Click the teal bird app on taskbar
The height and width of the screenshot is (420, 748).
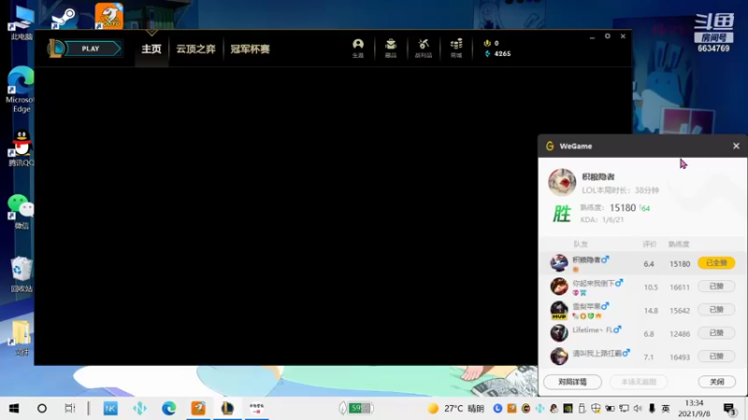coord(139,408)
